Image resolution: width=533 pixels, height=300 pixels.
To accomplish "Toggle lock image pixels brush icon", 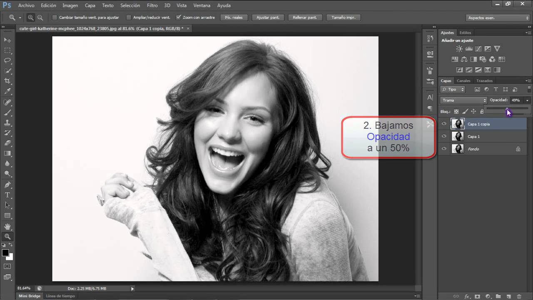I will coord(465,111).
